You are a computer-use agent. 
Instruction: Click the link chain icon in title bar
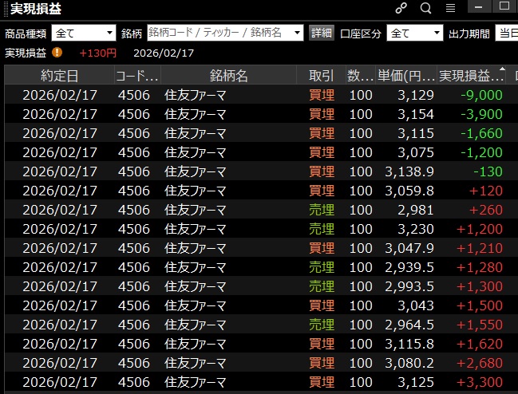pyautogui.click(x=401, y=9)
